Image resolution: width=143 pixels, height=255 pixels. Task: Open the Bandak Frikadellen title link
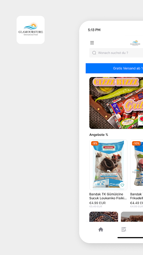point(137,196)
